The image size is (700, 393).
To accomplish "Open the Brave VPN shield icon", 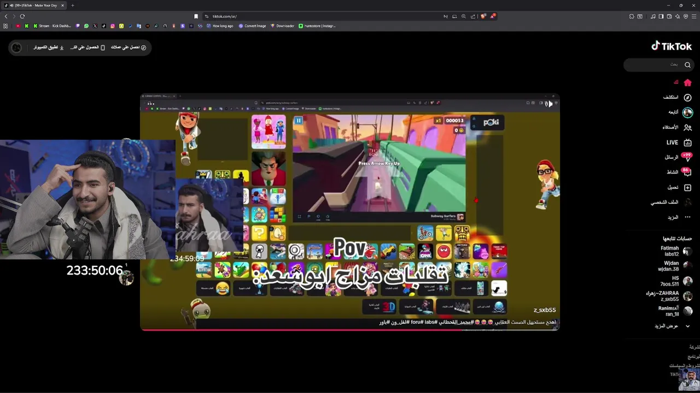I will click(x=686, y=16).
